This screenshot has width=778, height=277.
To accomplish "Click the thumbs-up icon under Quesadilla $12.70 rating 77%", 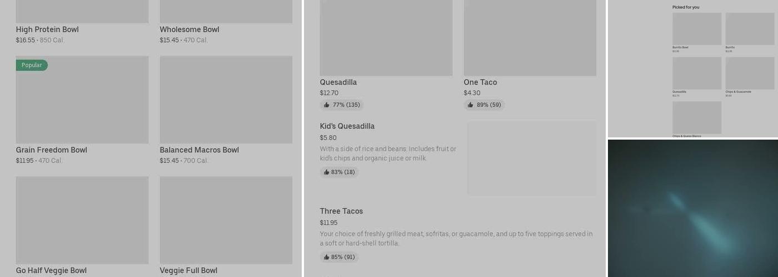I will tap(327, 105).
